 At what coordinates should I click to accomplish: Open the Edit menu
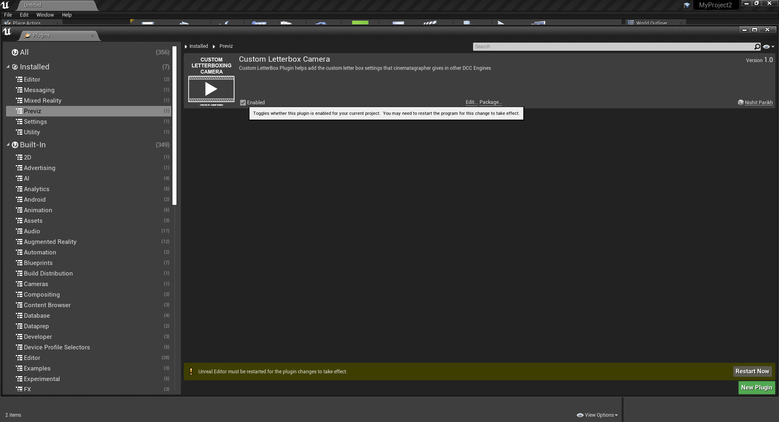tap(24, 15)
